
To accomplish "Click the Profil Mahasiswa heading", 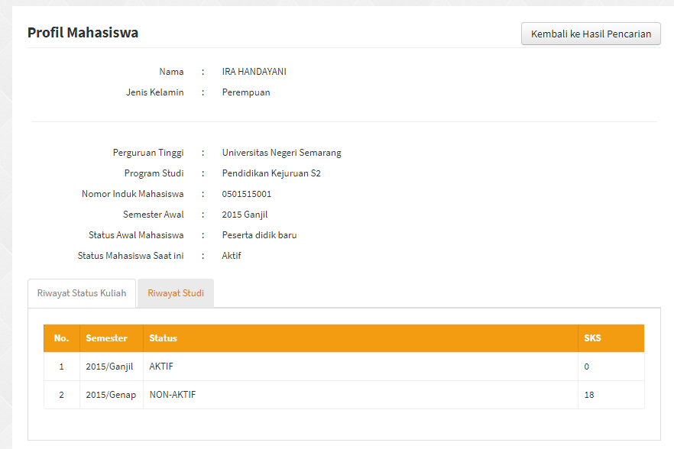I will (x=83, y=33).
